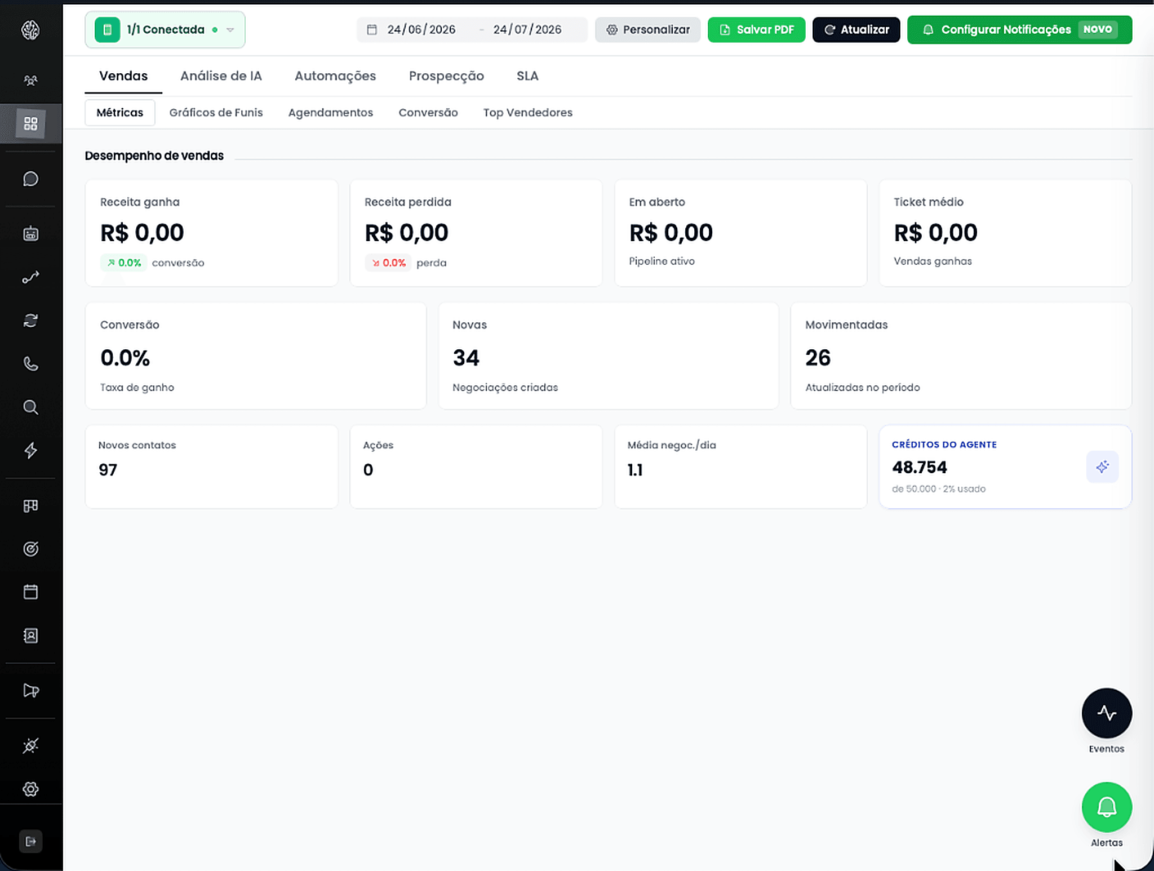Viewport: 1154px width, 871px height.
Task: Click the target goals sidebar icon
Action: coord(30,549)
